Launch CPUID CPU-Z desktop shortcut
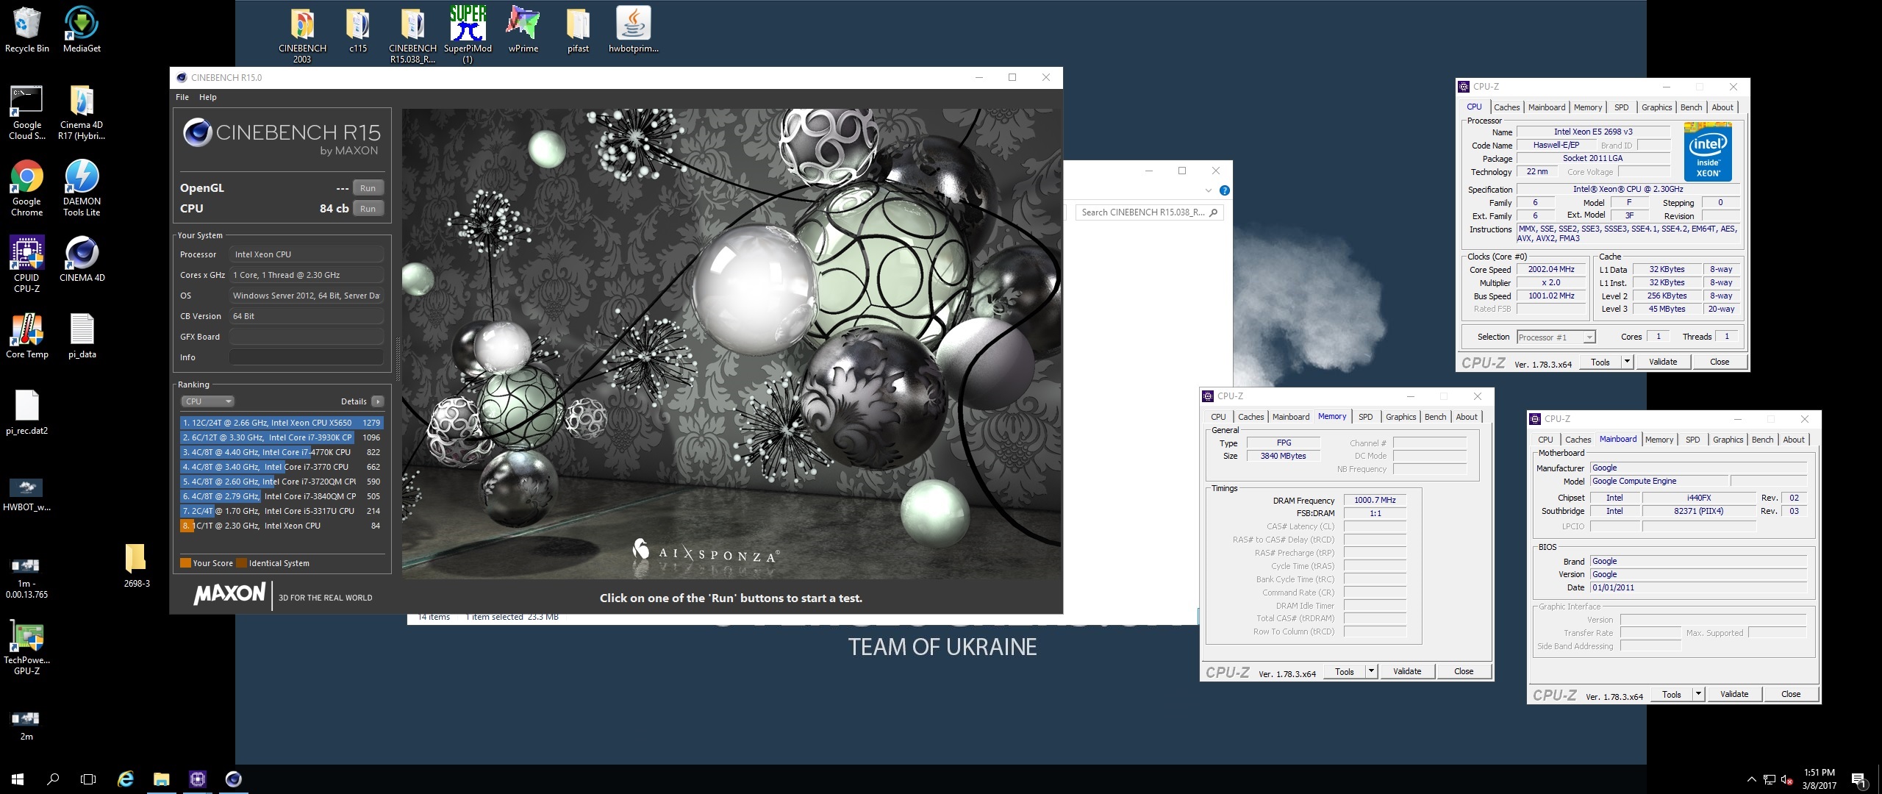Image resolution: width=1882 pixels, height=794 pixels. click(x=26, y=265)
